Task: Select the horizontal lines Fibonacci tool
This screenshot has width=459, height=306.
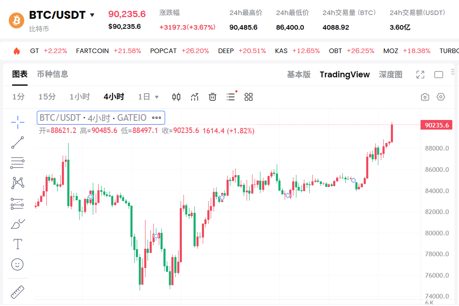Action: click(x=18, y=163)
